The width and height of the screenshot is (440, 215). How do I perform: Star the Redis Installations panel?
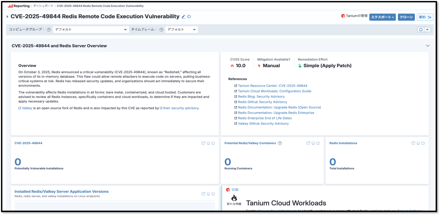click(x=423, y=143)
